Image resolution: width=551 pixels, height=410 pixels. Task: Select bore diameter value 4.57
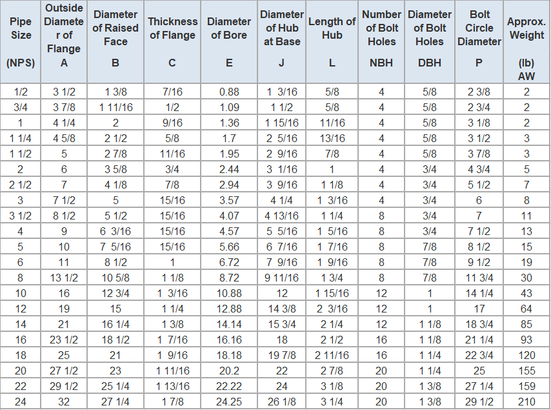click(x=229, y=231)
